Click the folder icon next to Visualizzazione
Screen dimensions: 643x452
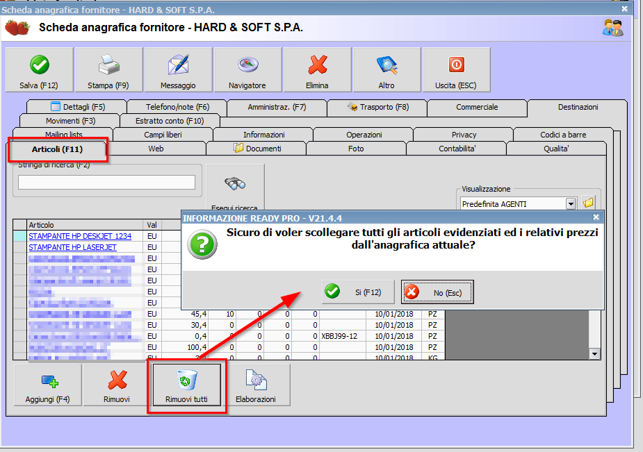coord(588,203)
